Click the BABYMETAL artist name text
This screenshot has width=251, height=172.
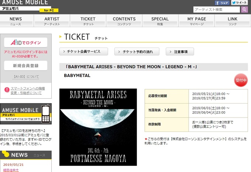pos(77,76)
